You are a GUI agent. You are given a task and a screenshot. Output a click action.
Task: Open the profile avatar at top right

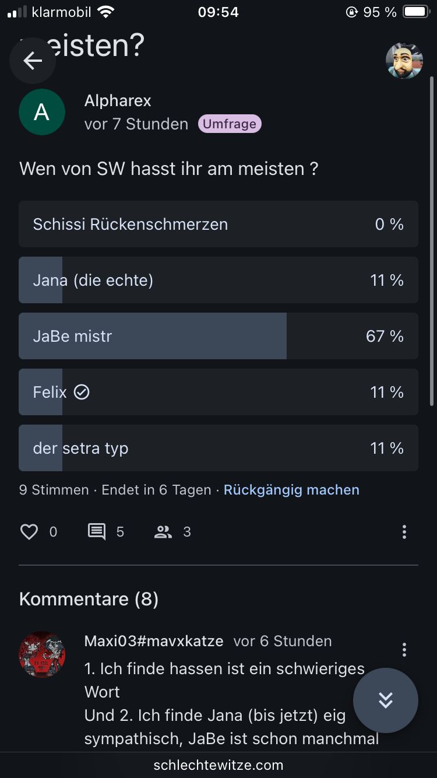point(404,61)
